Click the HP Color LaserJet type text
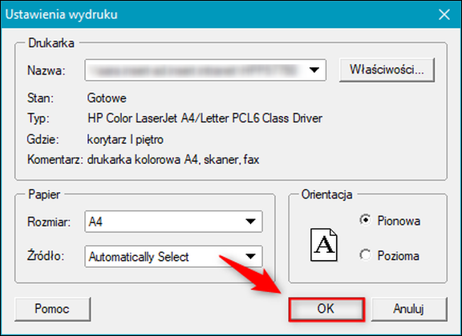The height and width of the screenshot is (336, 462). 205,118
